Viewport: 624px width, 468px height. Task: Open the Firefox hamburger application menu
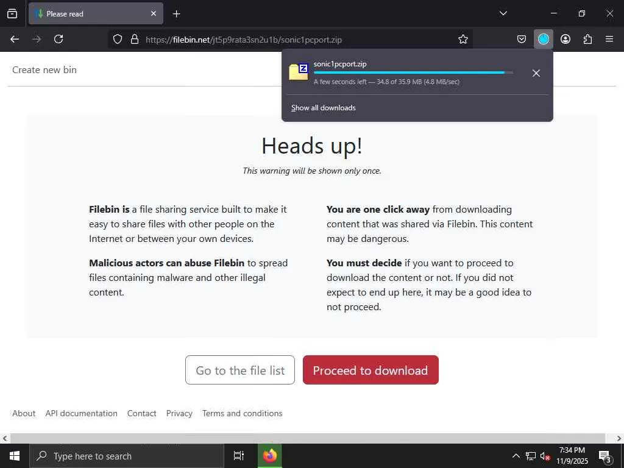tap(609, 39)
